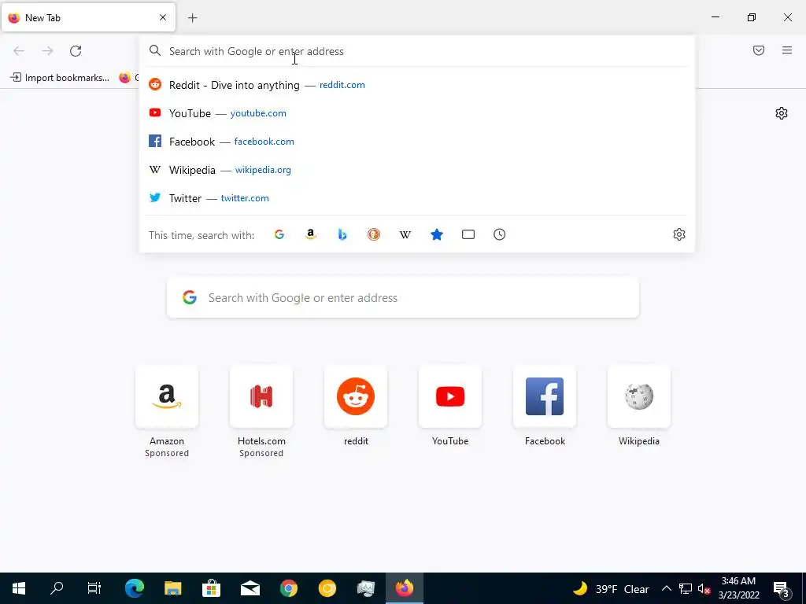The width and height of the screenshot is (806, 604).
Task: Select Twitter twitter.com suggestion
Action: click(x=417, y=197)
